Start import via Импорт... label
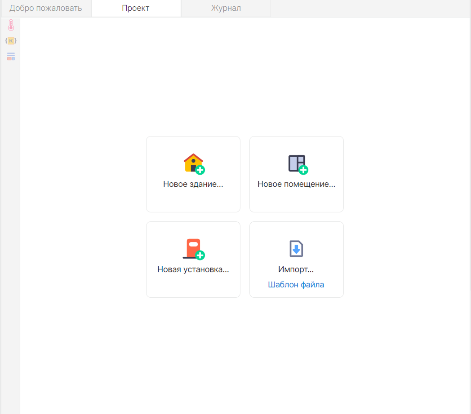This screenshot has width=471, height=414. [296, 269]
